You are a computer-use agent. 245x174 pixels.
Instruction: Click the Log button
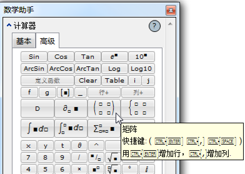114,69
